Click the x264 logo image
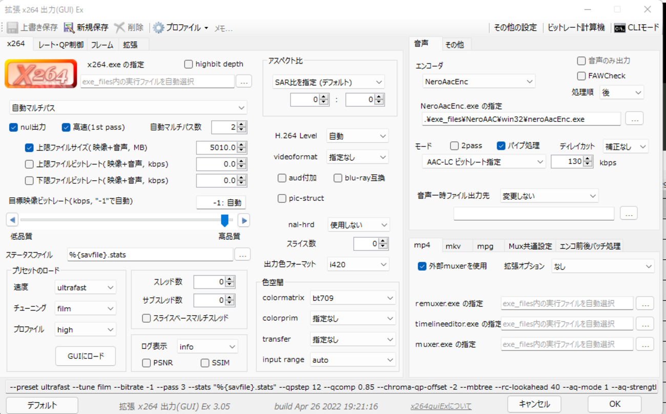666x414 pixels. [41, 73]
